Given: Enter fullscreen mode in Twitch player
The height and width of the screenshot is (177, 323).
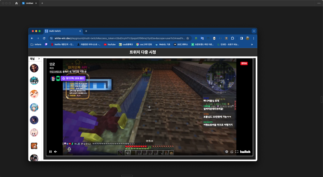Looking at the screenshot, I should pyautogui.click(x=237, y=152).
